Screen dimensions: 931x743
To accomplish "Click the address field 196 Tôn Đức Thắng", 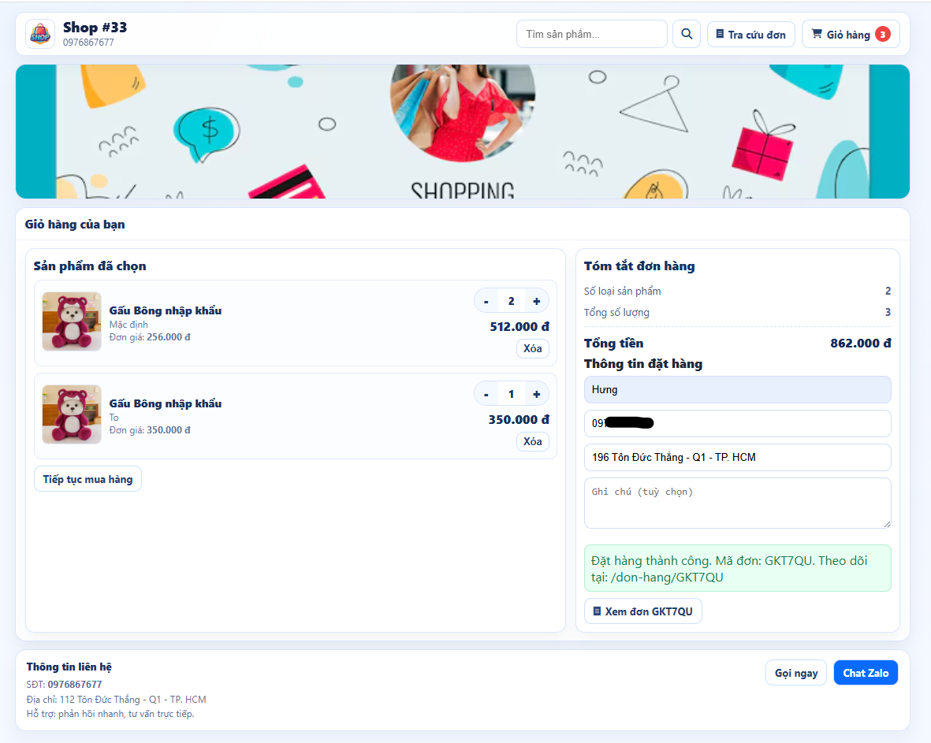I will (737, 457).
